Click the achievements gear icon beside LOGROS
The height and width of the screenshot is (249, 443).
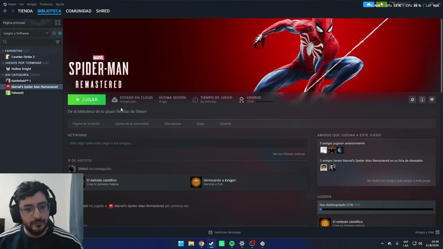coord(242,100)
